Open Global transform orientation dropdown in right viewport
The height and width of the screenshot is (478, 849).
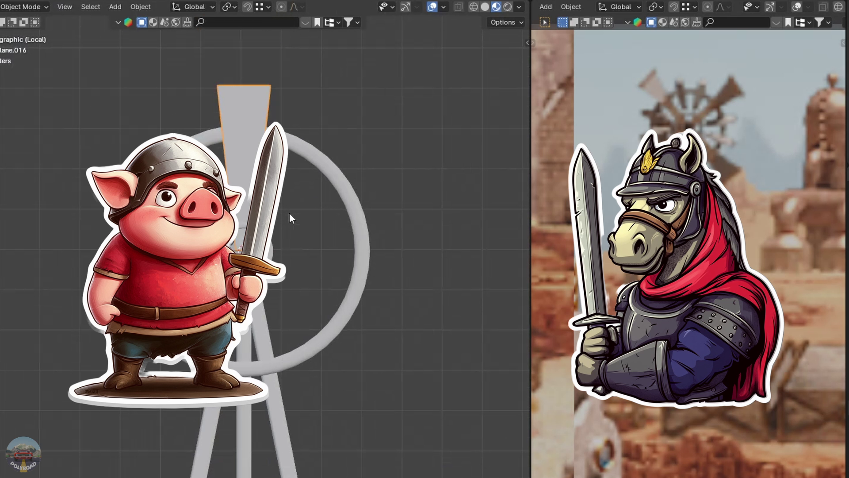pyautogui.click(x=620, y=7)
